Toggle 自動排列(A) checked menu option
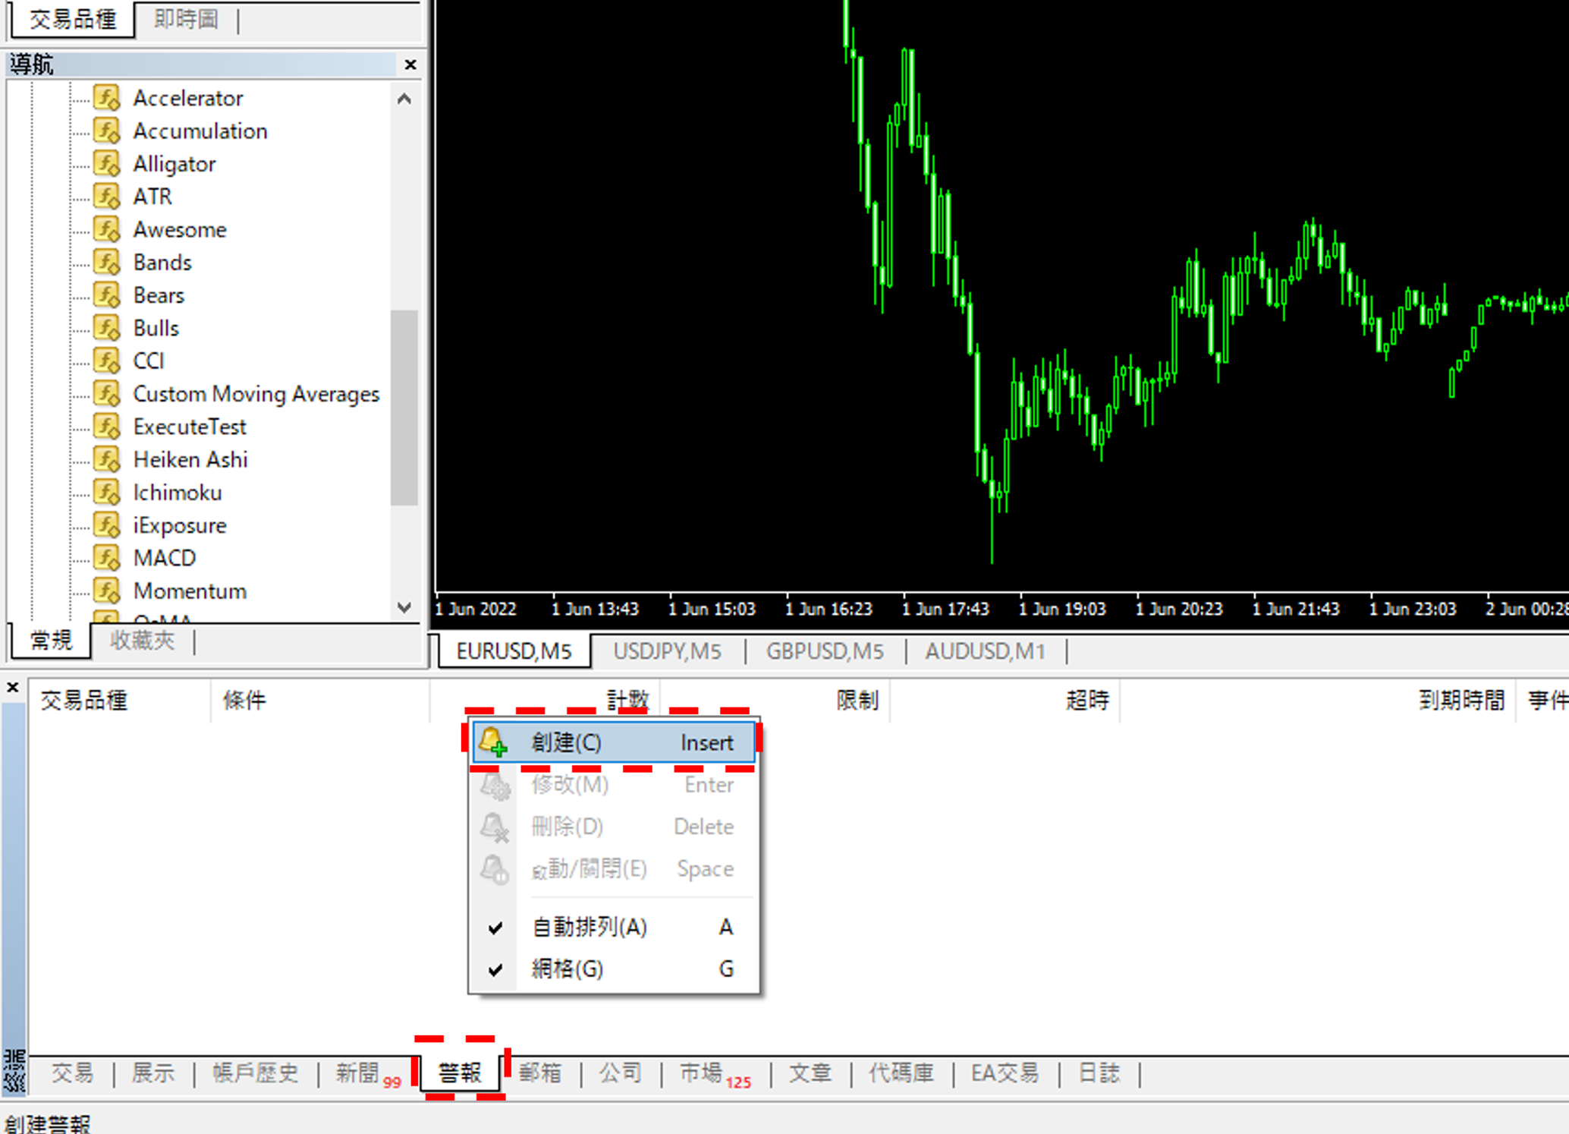Viewport: 1569px width, 1134px height. [x=613, y=927]
